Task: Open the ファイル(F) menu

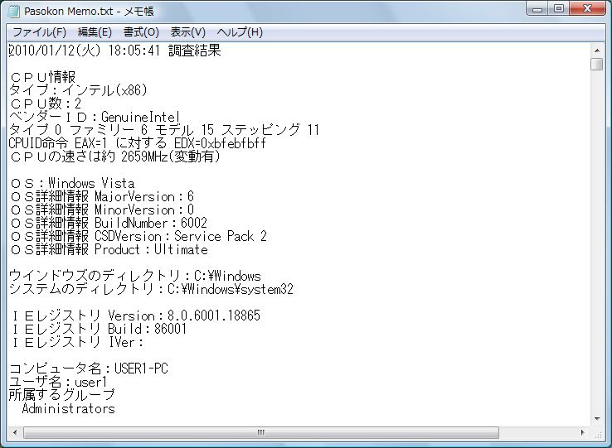Action: [x=39, y=32]
